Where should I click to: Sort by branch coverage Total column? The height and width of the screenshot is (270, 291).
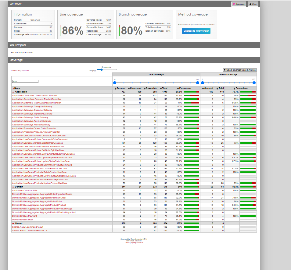coord(219,88)
